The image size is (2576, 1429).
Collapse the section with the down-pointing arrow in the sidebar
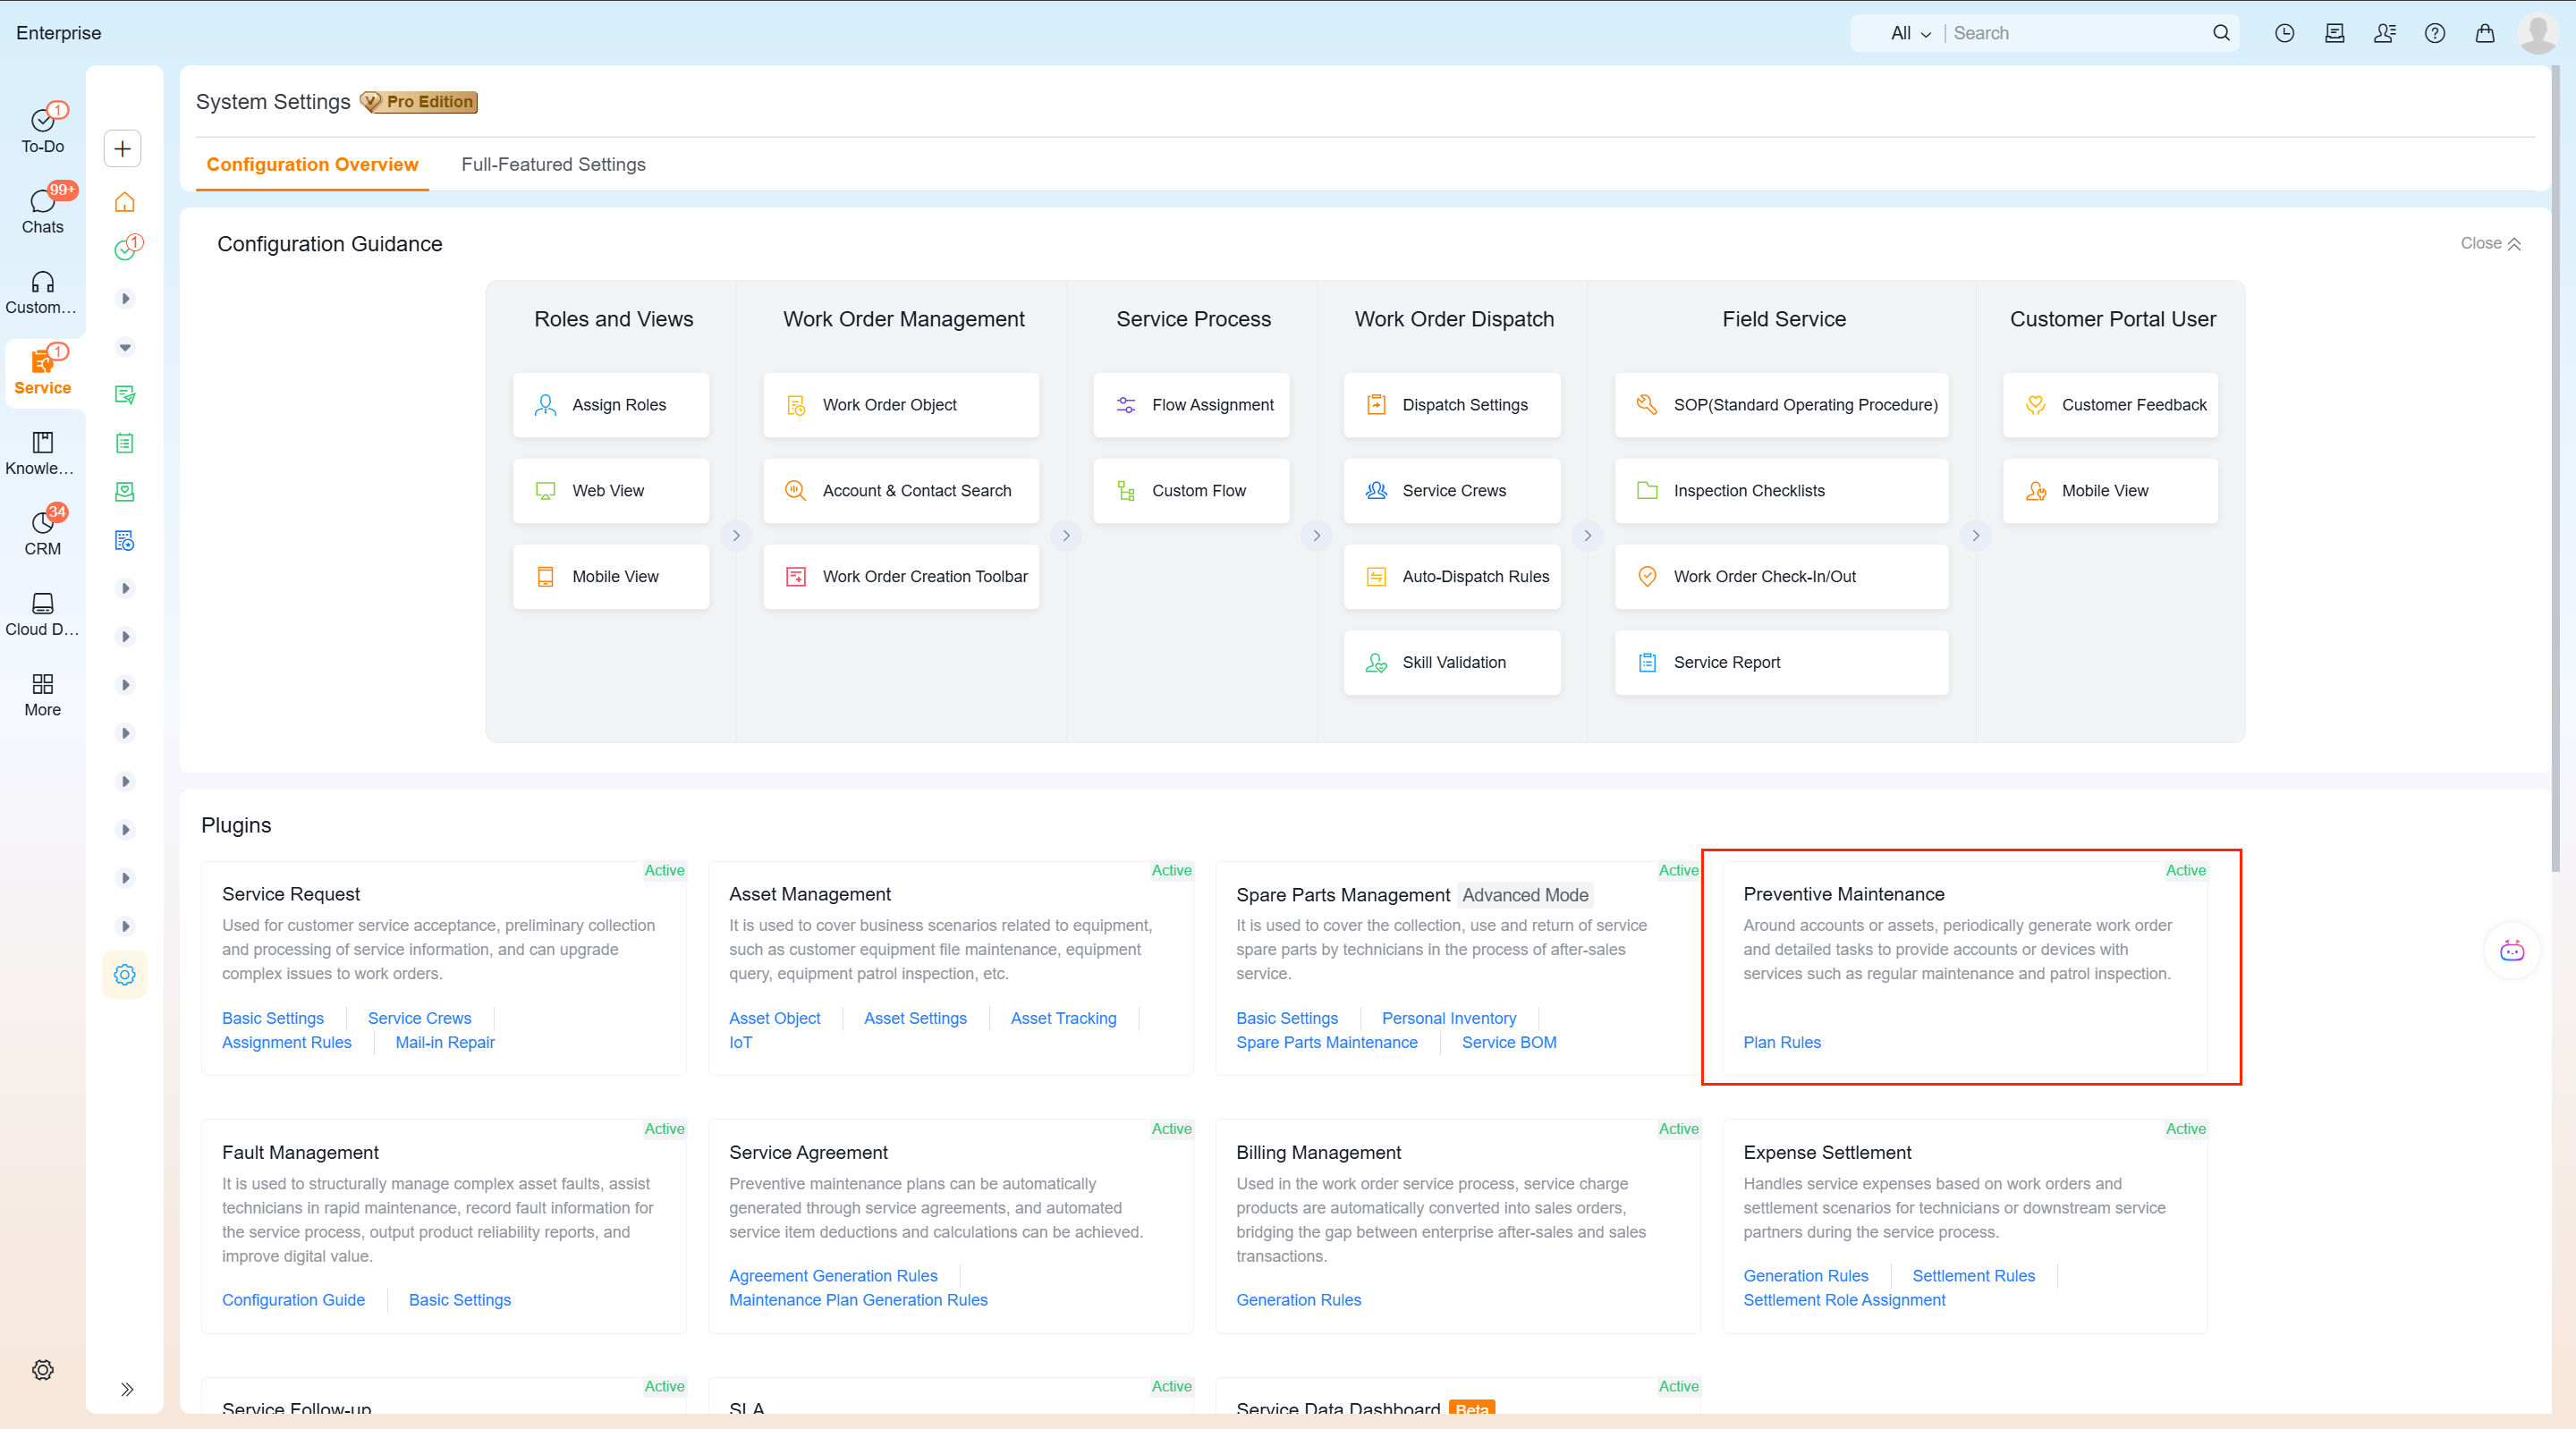125,347
